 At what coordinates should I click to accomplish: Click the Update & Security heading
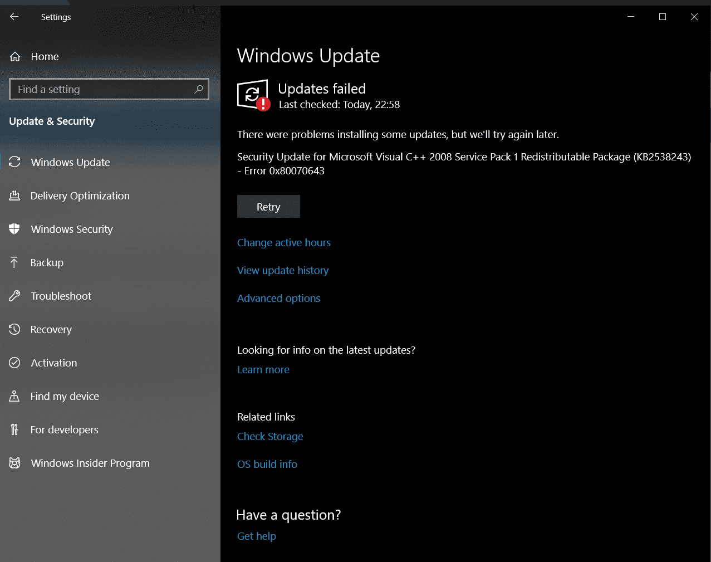coord(52,121)
